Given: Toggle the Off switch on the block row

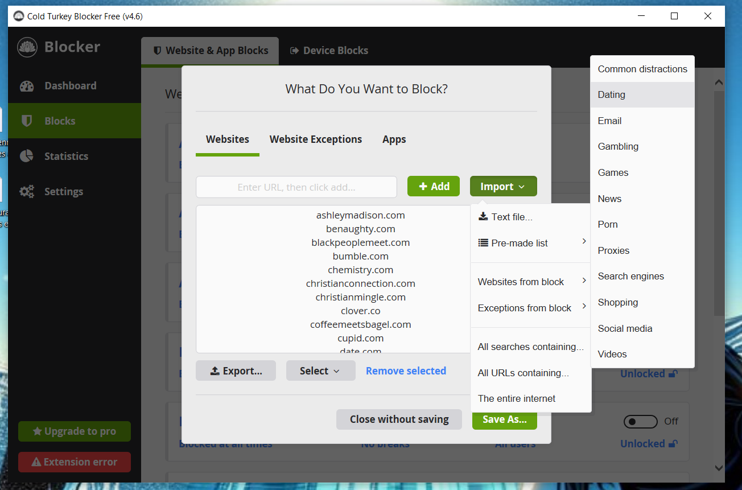Looking at the screenshot, I should coord(640,421).
